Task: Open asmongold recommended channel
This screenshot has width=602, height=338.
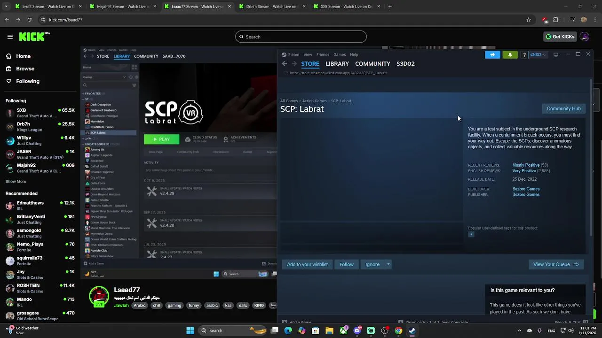Action: click(40, 233)
